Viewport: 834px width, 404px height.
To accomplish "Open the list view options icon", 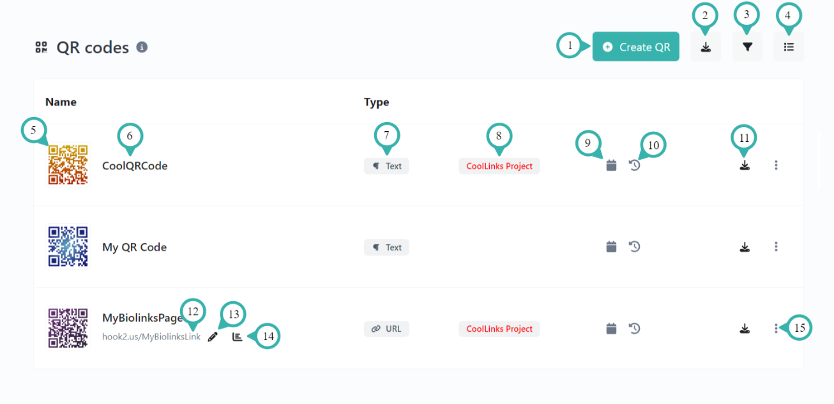I will point(789,46).
